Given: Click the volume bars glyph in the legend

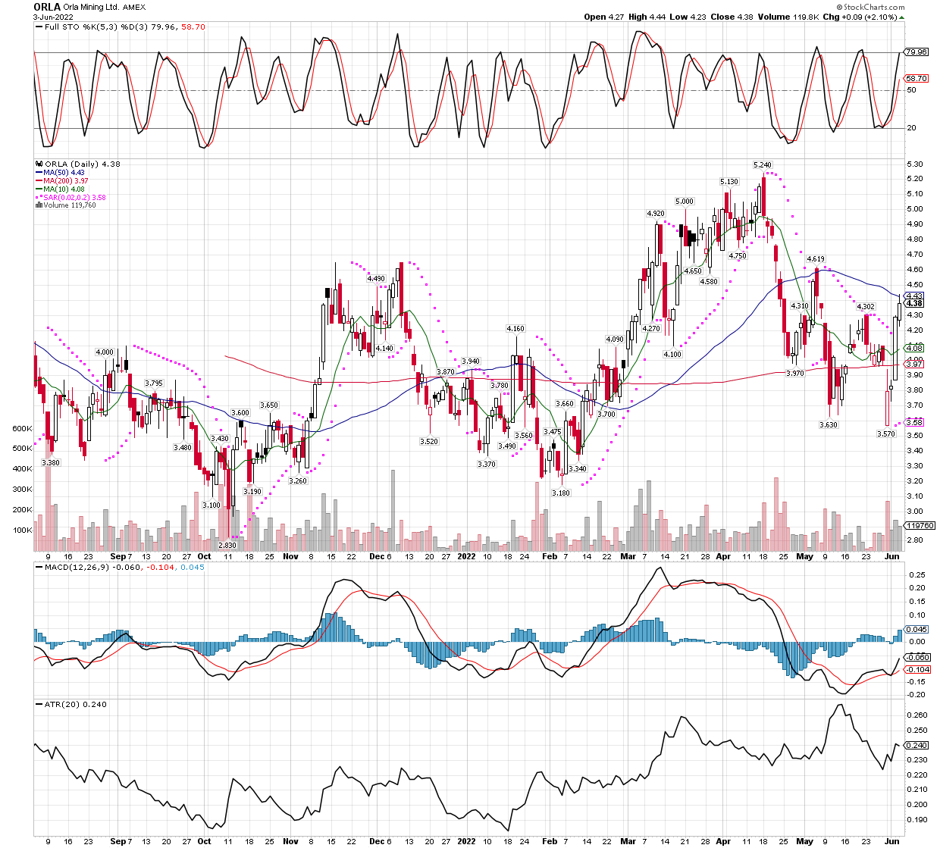Looking at the screenshot, I should [x=39, y=205].
